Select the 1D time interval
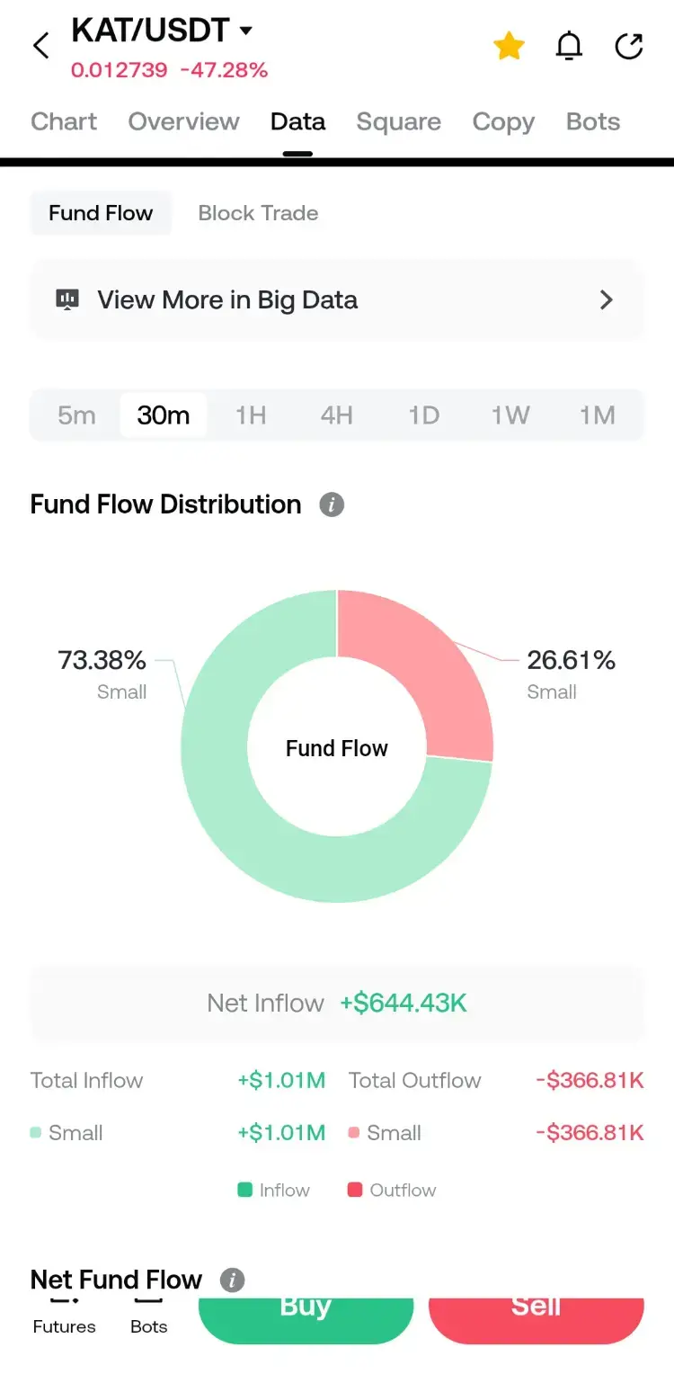The width and height of the screenshot is (674, 1374). coord(423,415)
